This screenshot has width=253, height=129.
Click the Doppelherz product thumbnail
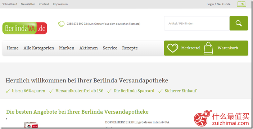(x=31, y=125)
